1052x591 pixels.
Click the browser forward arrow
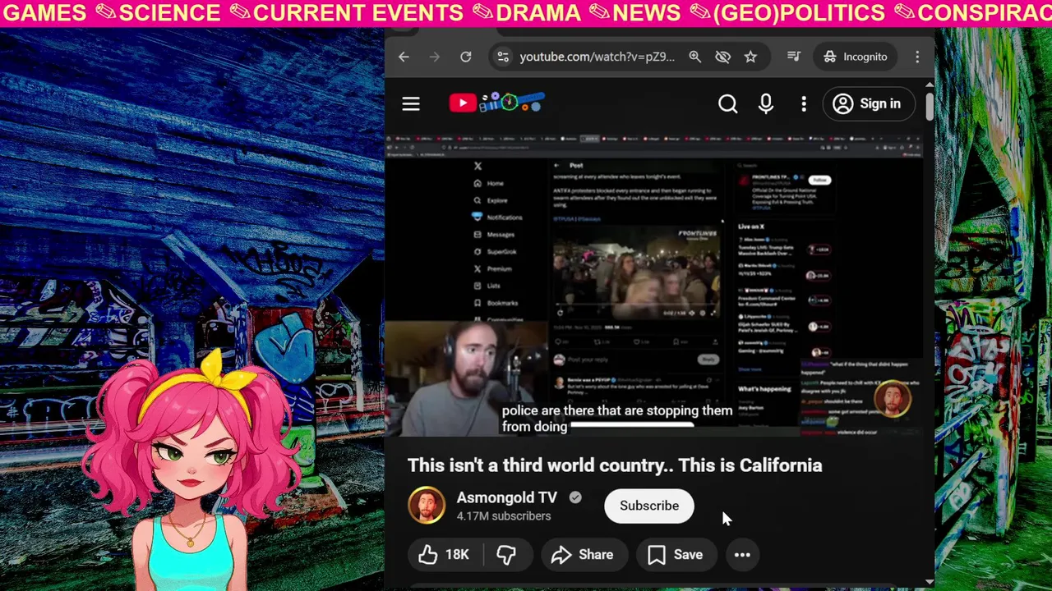435,57
